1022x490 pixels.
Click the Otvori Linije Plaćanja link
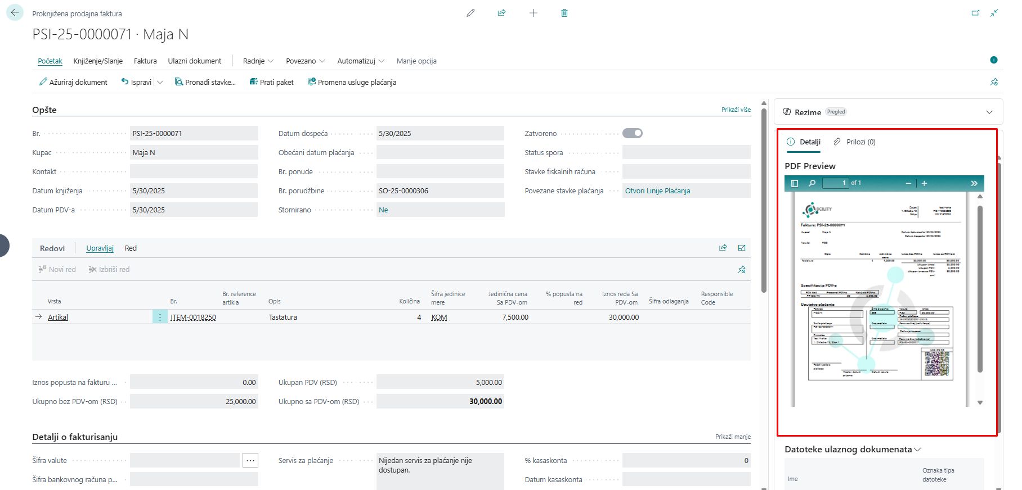coord(657,191)
